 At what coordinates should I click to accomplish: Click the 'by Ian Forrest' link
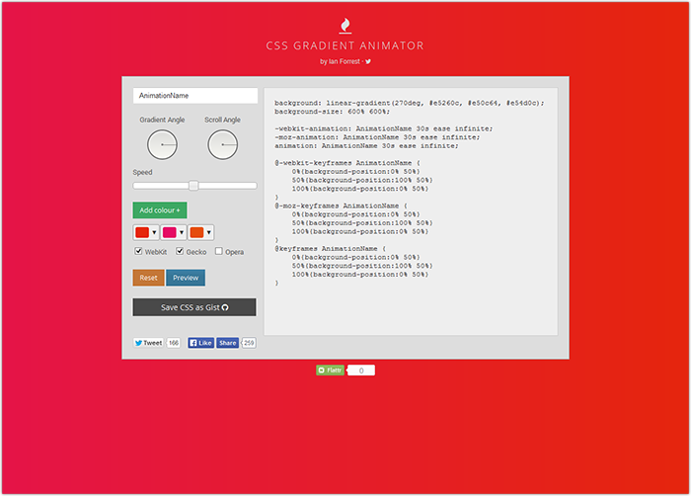(341, 62)
